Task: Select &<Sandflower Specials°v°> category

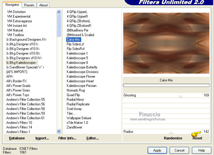Action: click(x=25, y=67)
